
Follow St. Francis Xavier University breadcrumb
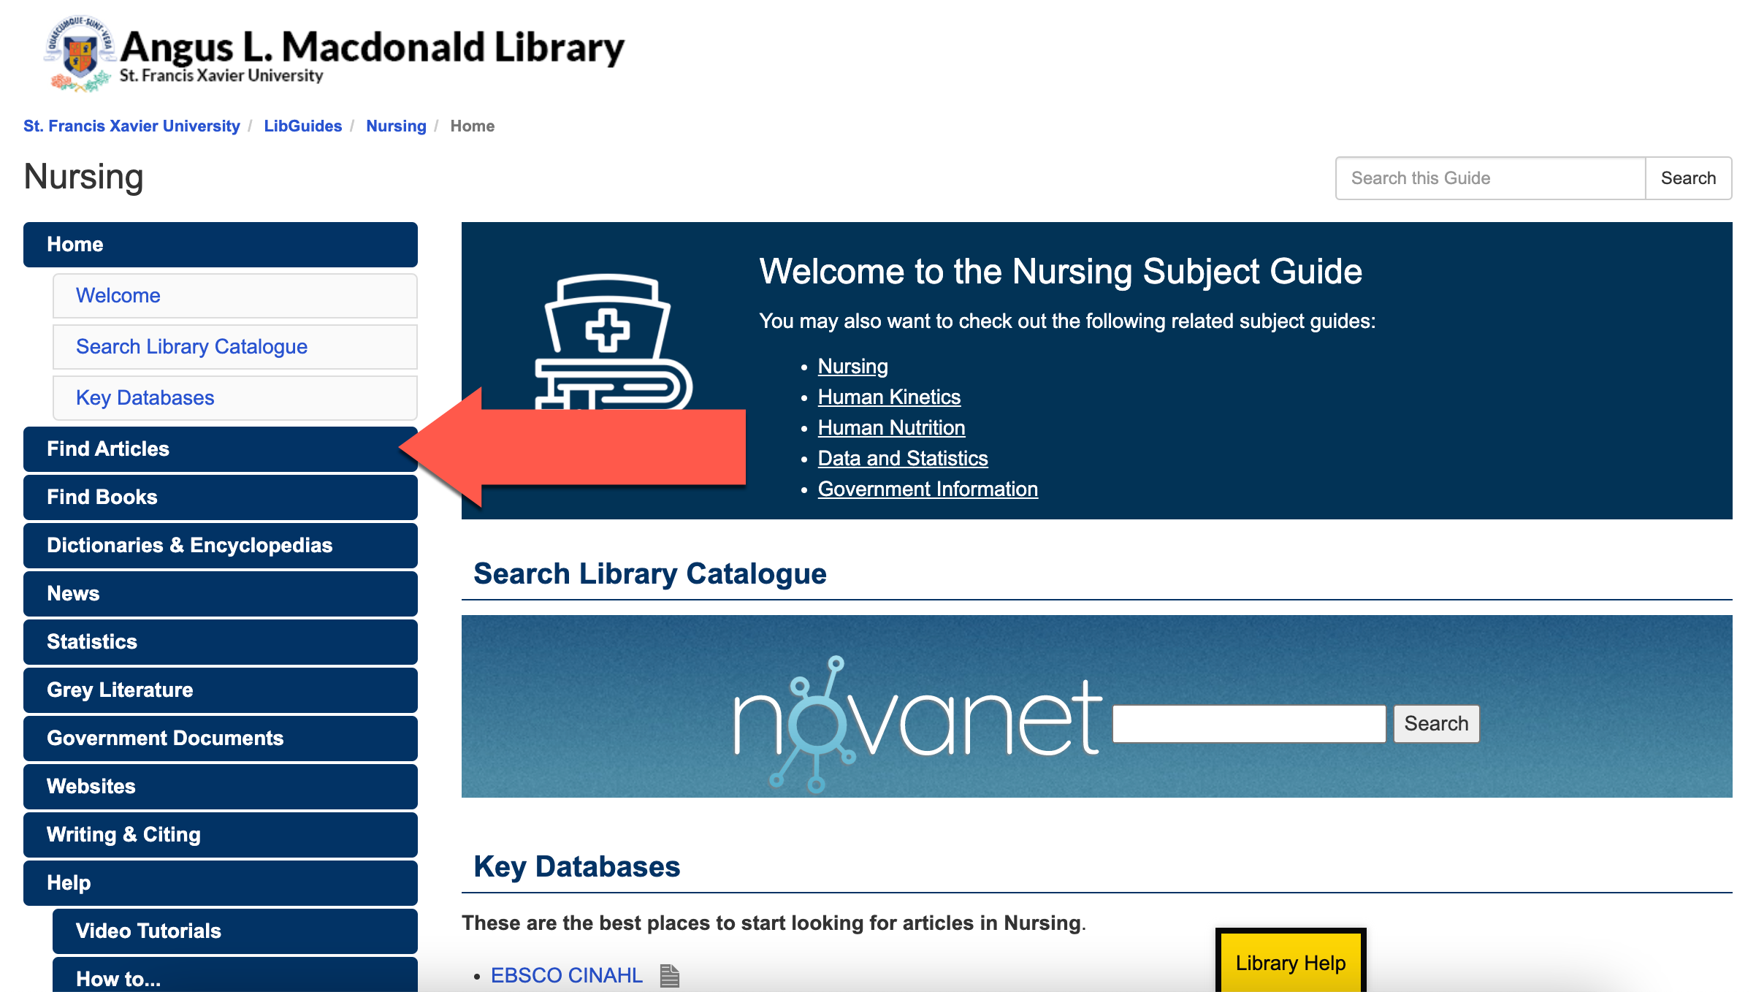131,126
